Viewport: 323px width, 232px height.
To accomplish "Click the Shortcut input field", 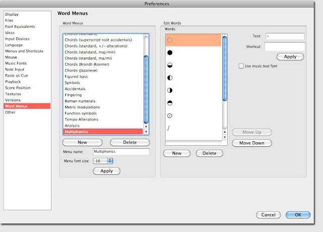I will pos(285,47).
